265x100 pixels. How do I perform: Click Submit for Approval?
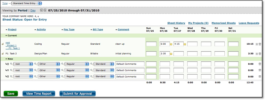[77, 94]
